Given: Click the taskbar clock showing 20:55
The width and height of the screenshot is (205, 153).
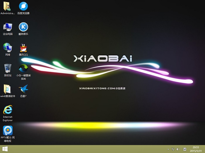Looking at the screenshot, I should point(196,149).
